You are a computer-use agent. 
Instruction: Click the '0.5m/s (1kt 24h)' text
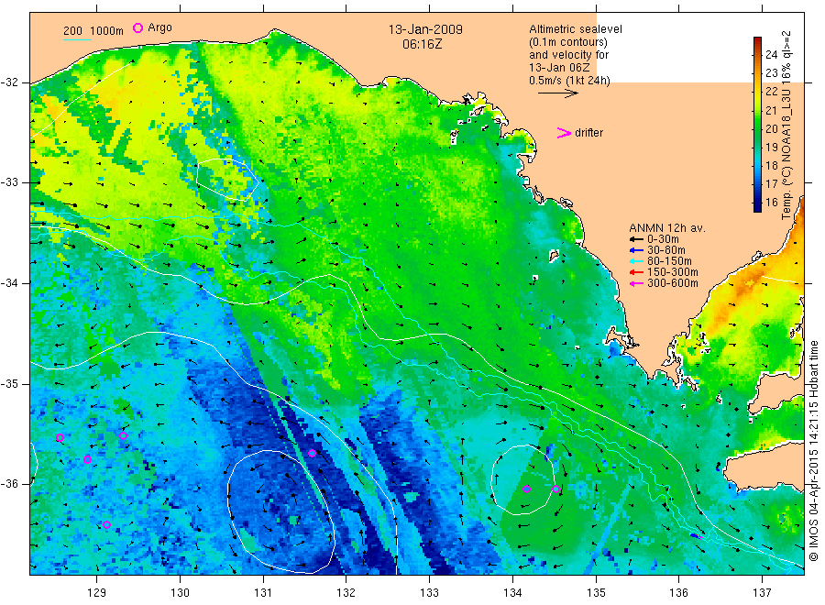pos(570,81)
